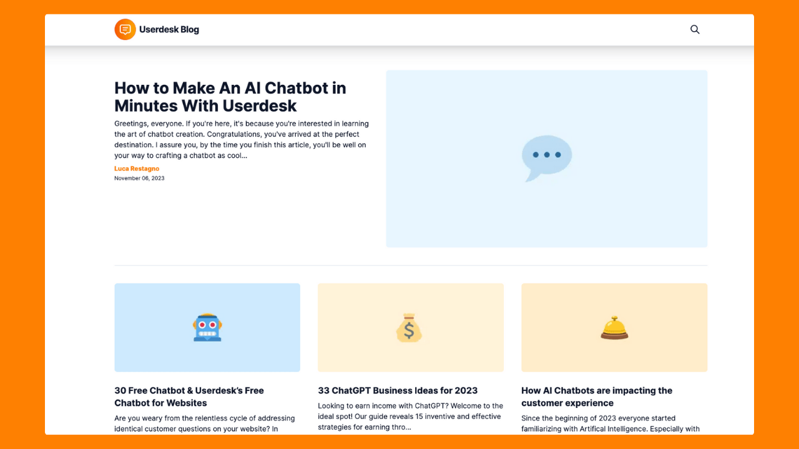
Task: Click excerpt "Looking to earn income with ChatGPT?"
Action: point(410,417)
